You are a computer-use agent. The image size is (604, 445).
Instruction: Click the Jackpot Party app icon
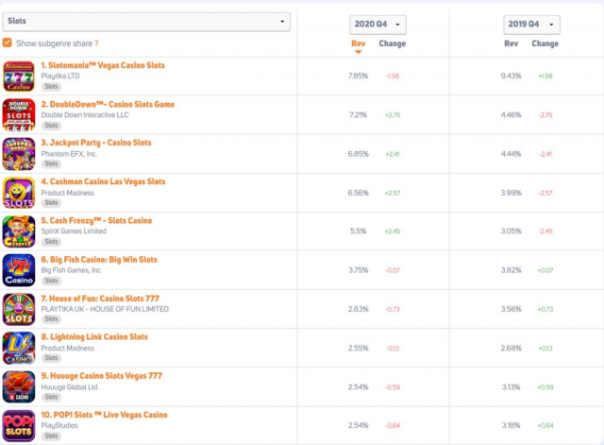point(19,154)
